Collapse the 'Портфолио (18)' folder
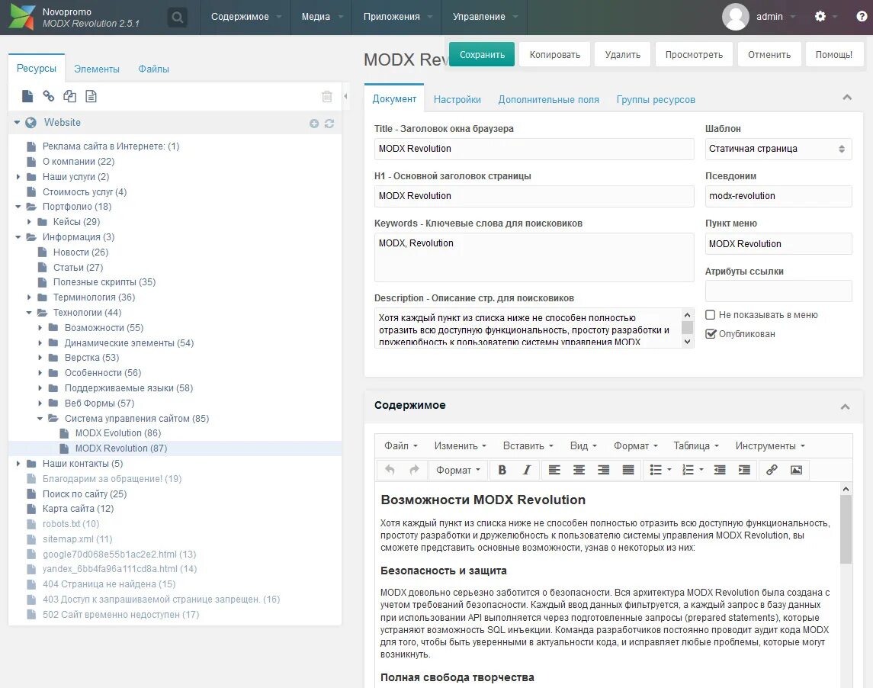This screenshot has width=873, height=688. point(18,207)
